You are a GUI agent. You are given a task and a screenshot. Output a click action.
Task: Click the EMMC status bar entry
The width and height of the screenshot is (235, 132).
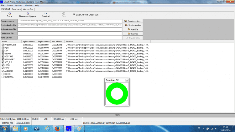35,119
